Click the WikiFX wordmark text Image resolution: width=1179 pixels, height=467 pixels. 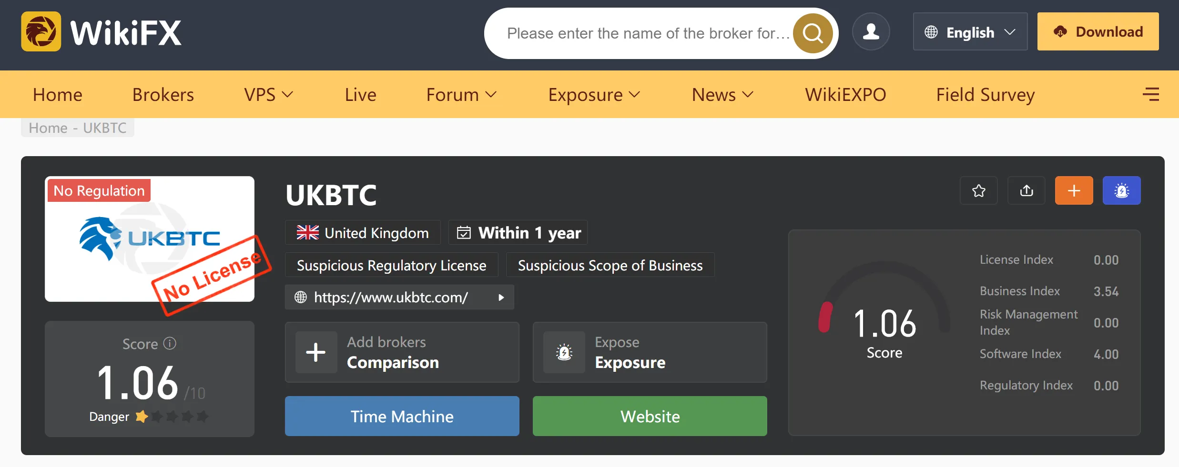click(126, 32)
